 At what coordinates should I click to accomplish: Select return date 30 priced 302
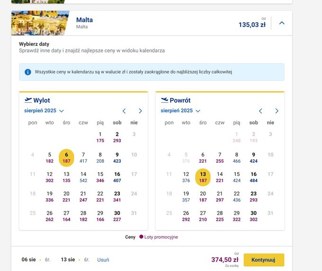point(253,216)
